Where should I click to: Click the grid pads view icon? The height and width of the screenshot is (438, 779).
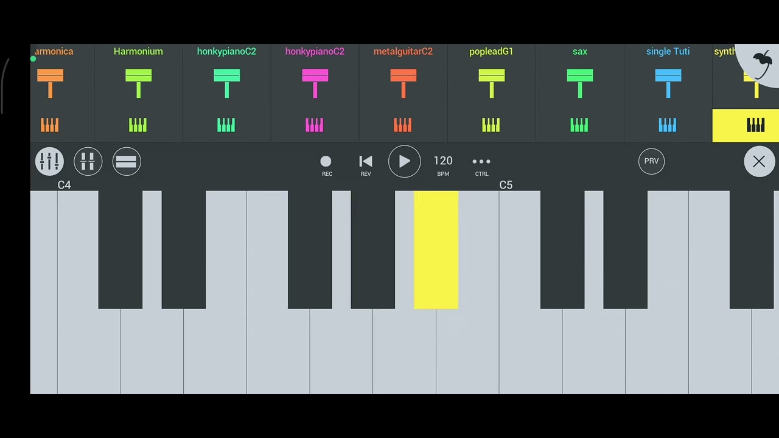[x=88, y=161]
